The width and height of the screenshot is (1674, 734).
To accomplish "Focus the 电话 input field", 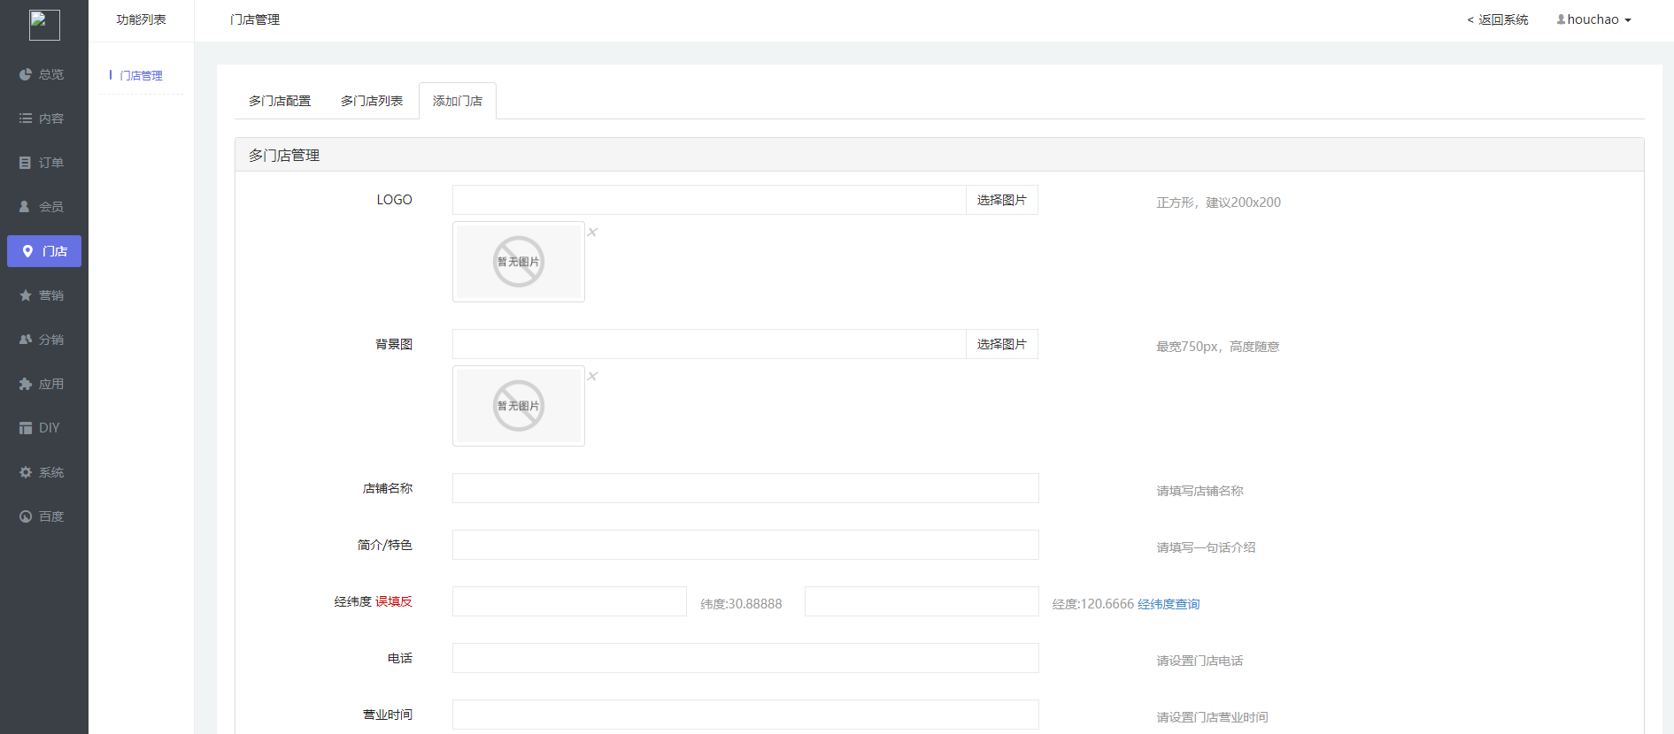I will 745,658.
